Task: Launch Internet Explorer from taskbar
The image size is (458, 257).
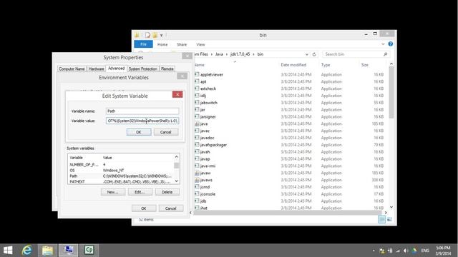Action: point(27,251)
